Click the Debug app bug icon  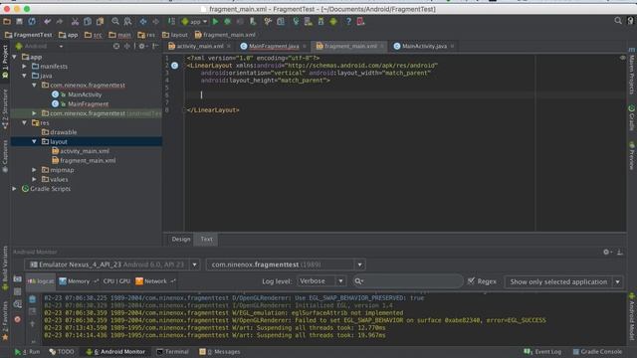[x=228, y=21]
